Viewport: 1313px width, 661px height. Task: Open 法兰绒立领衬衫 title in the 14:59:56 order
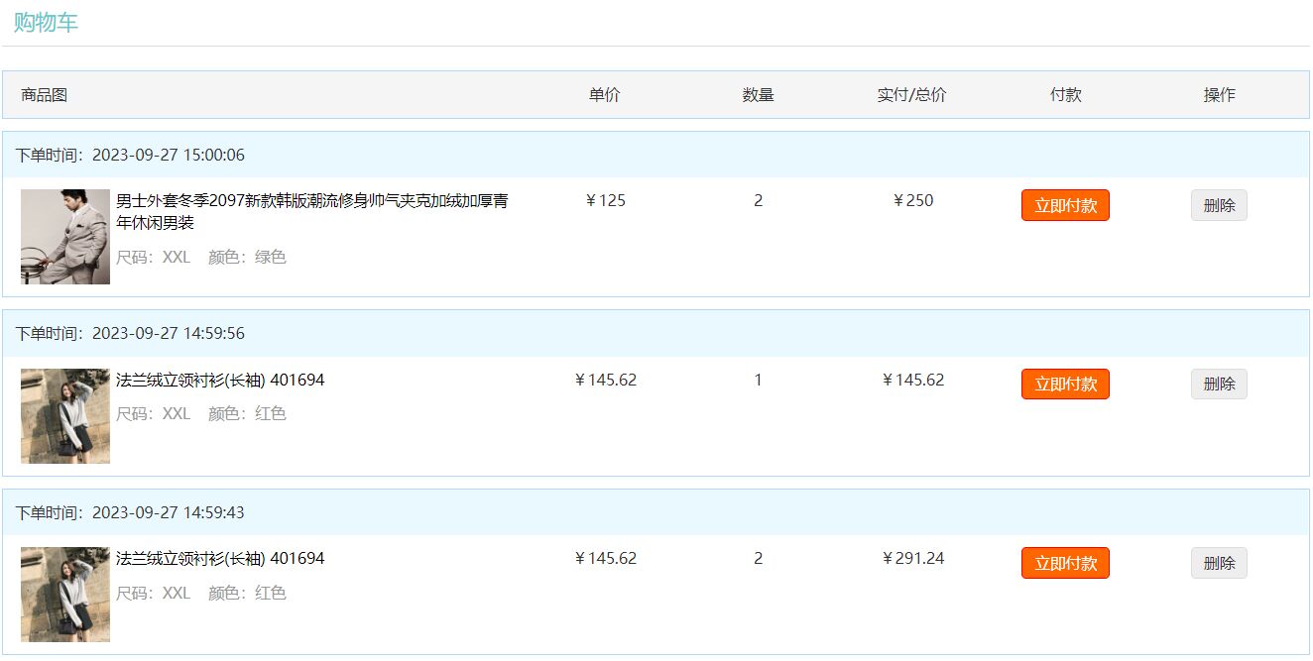[x=220, y=380]
